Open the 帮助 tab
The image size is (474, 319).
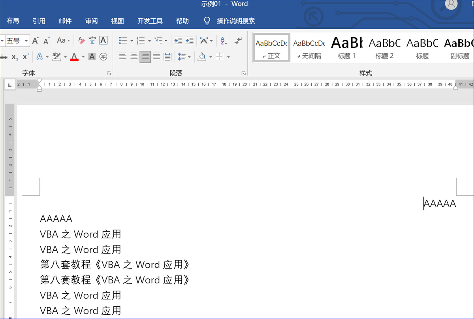pos(182,21)
